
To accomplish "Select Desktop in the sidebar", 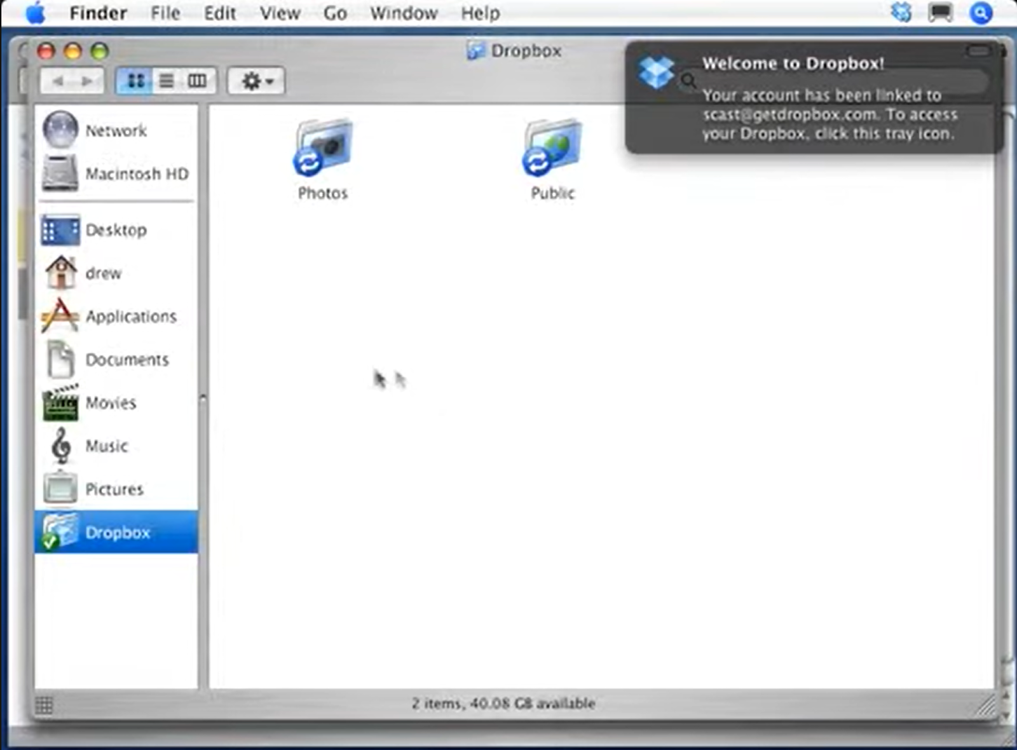I will pos(116,229).
